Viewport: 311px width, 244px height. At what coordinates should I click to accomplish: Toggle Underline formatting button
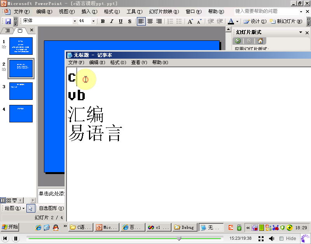click(121, 21)
